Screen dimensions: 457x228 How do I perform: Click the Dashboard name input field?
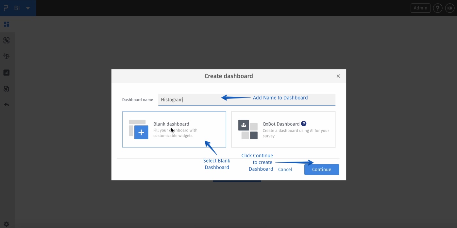tap(247, 100)
